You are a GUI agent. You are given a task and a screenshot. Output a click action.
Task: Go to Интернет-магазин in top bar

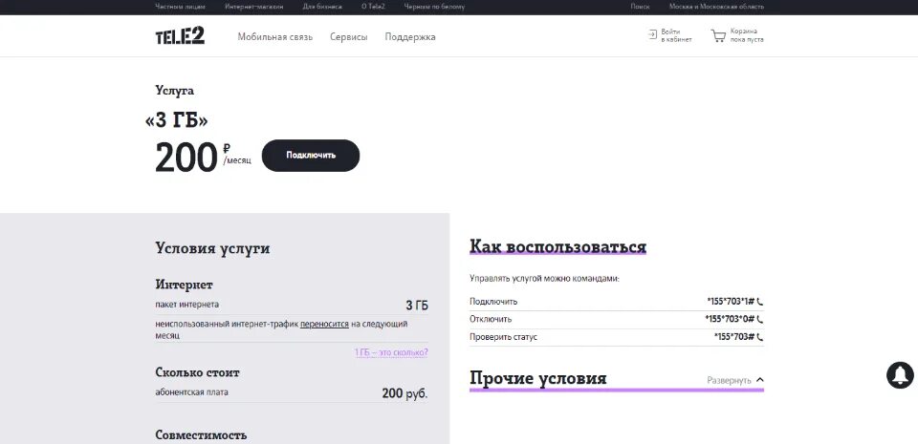[x=254, y=7]
